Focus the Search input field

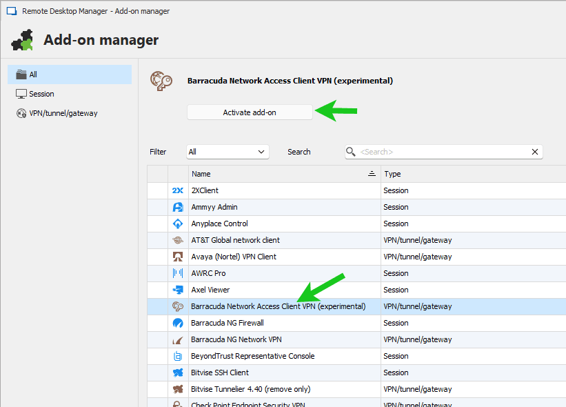441,152
